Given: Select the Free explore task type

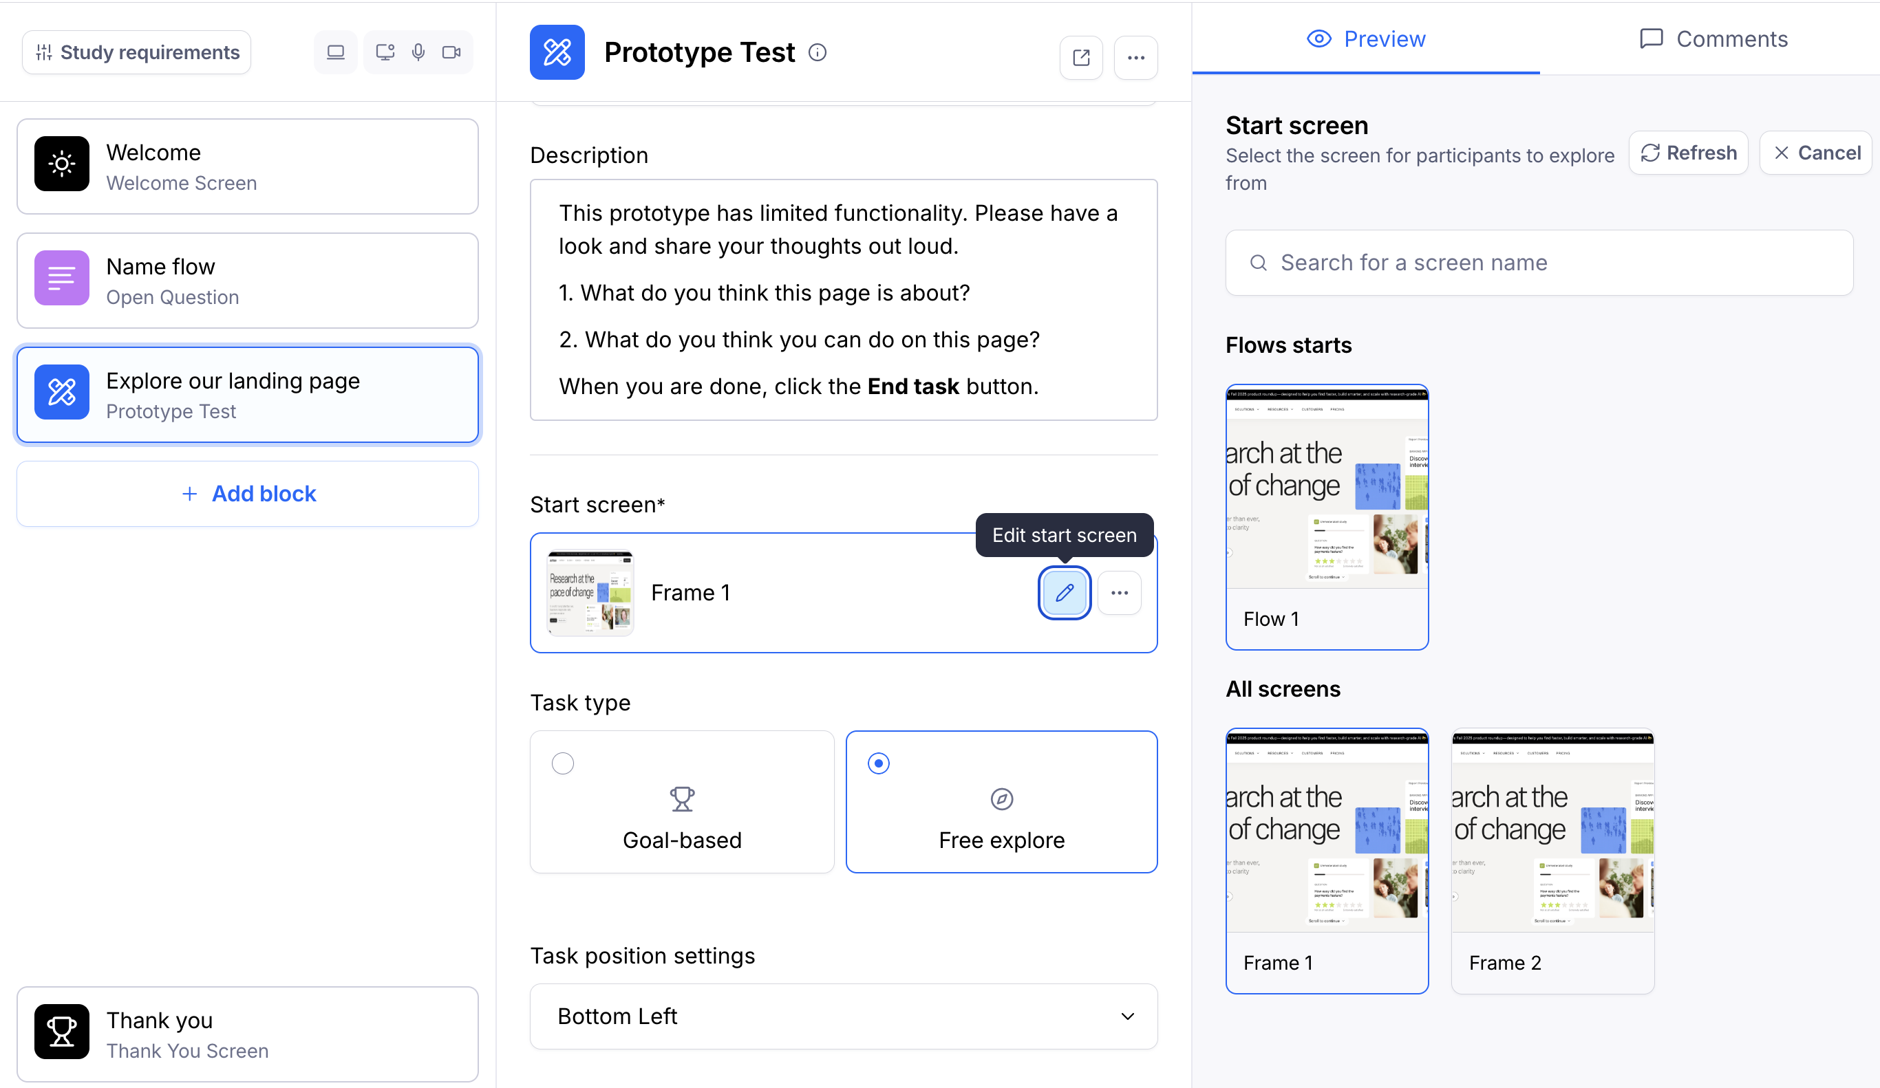Looking at the screenshot, I should tap(1001, 802).
